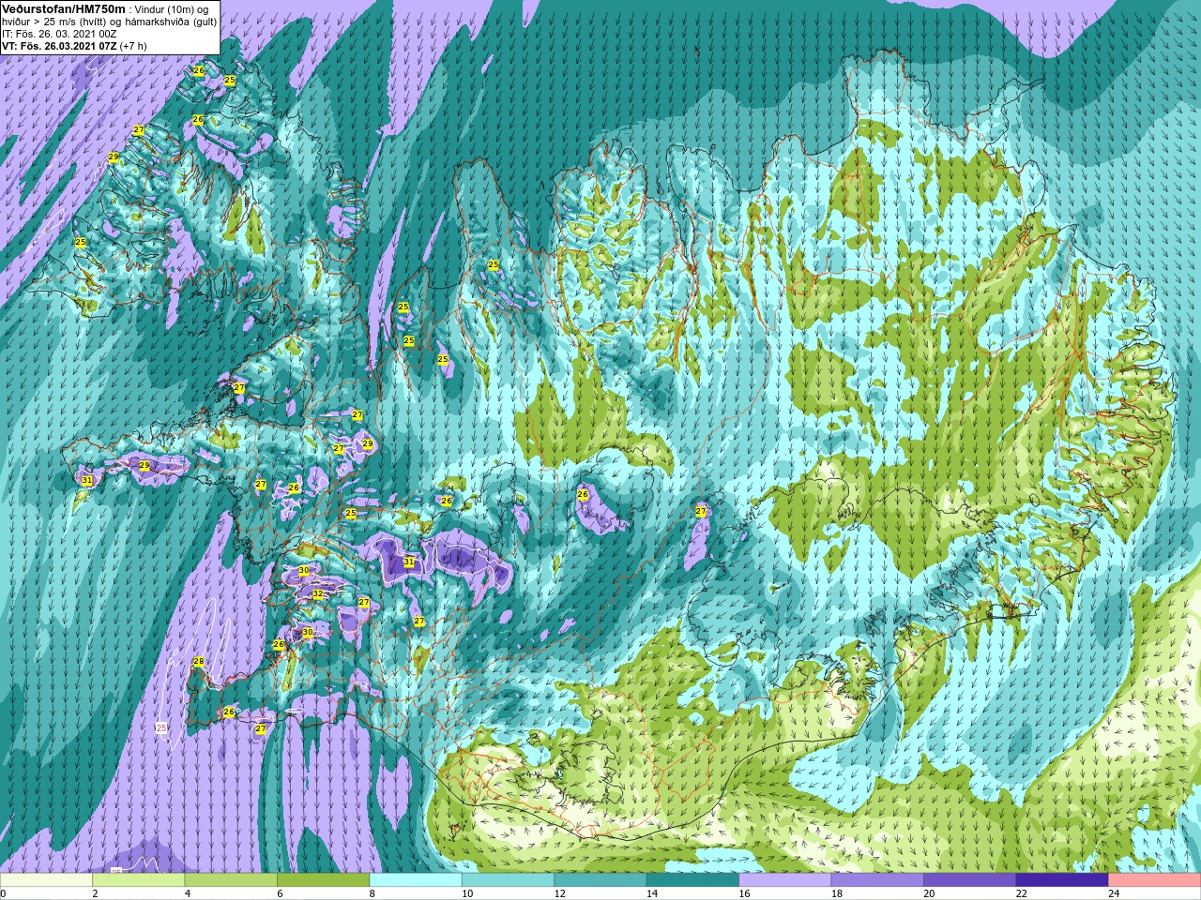
Task: Click the "Veðurstofan/HM750m" title text
Action: 64,8
